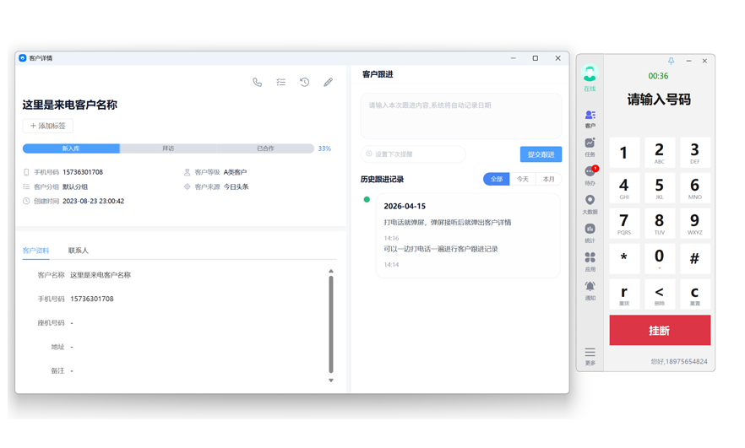Click the c reset key on the dialpad
Viewport: 745px width, 448px height.
pyautogui.click(x=695, y=294)
